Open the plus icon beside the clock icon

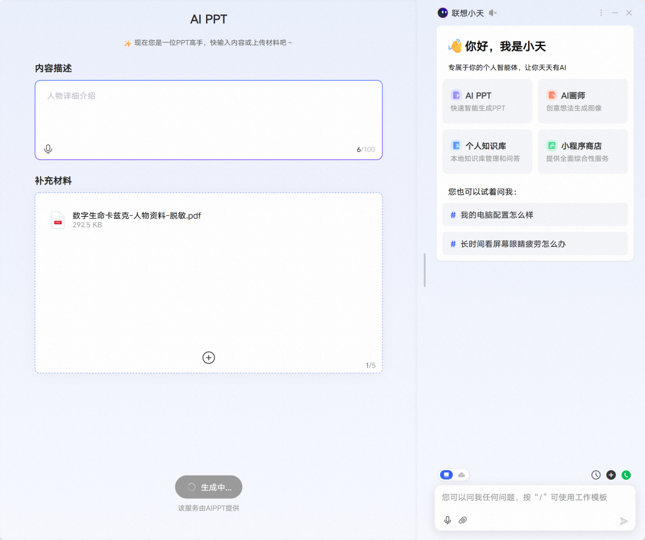coord(610,475)
